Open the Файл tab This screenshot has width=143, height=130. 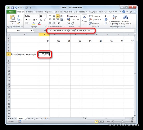11,12
